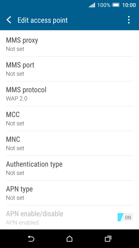
Task: Tap the back arrow in header
Action: pos(9,20)
